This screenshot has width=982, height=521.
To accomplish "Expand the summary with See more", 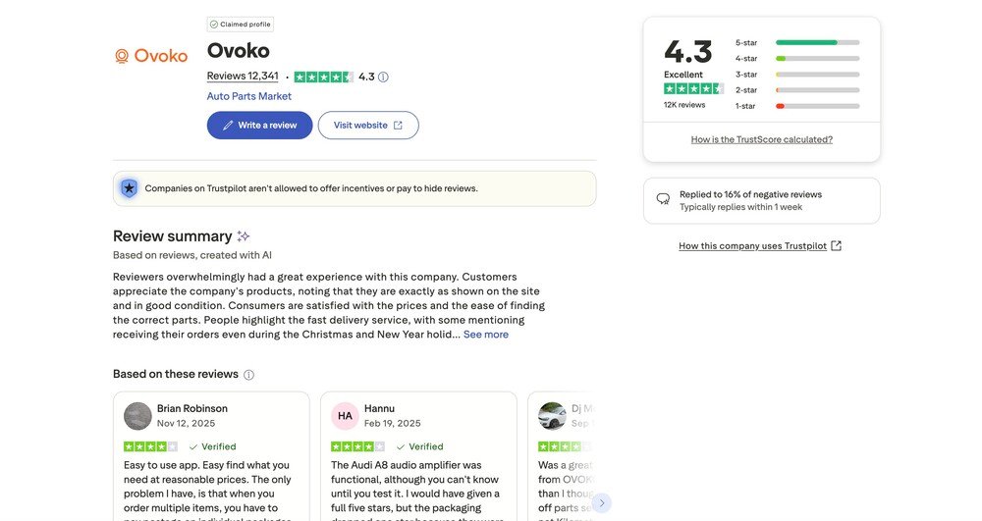I will tap(486, 335).
